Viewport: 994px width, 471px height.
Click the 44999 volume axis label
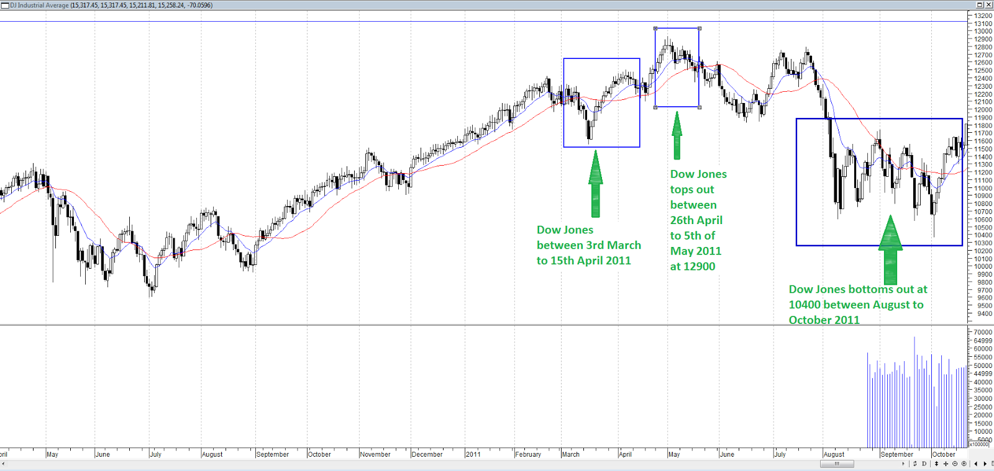point(983,374)
